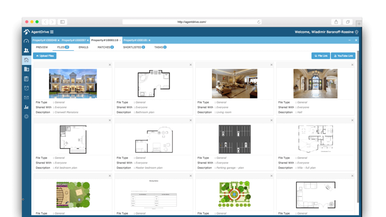This screenshot has height=217, width=386.
Task: Click the YouTube Link button
Action: pos(343,56)
